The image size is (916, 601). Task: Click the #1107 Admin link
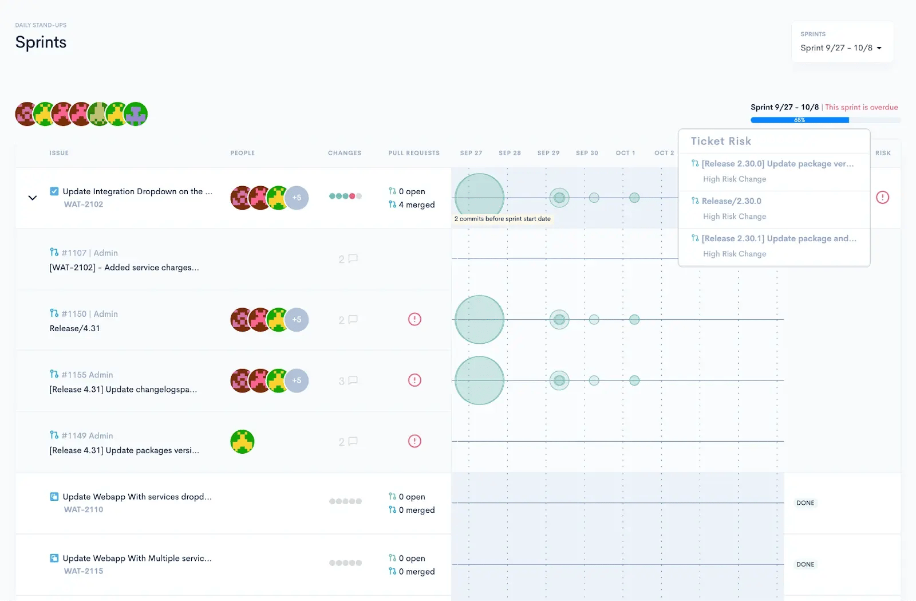click(83, 253)
